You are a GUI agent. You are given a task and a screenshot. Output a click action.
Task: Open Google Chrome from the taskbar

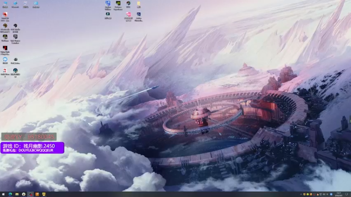pyautogui.click(x=24, y=194)
